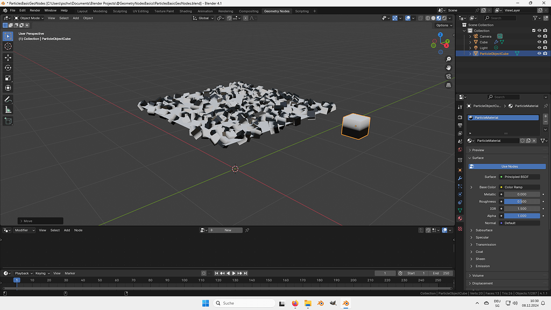Open the Object Data properties tab (green triangle)
The image size is (551, 310).
pyautogui.click(x=460, y=210)
